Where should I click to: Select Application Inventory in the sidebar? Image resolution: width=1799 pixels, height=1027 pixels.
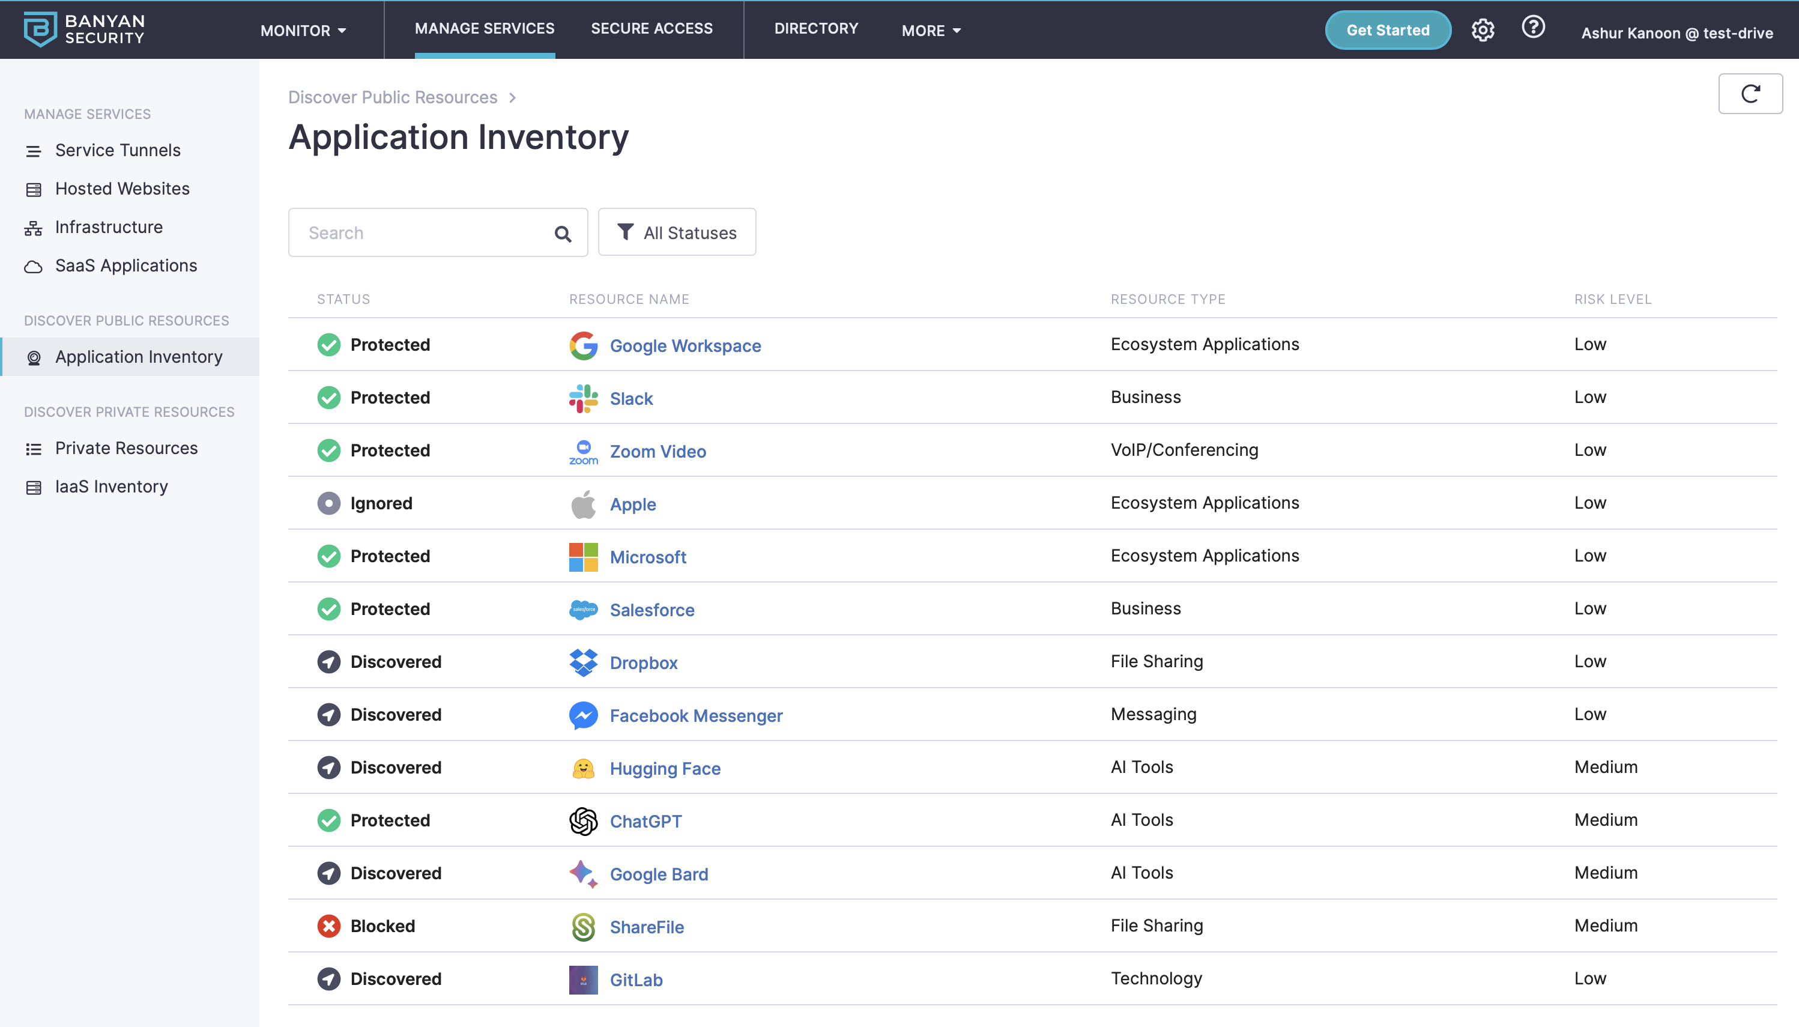130,357
